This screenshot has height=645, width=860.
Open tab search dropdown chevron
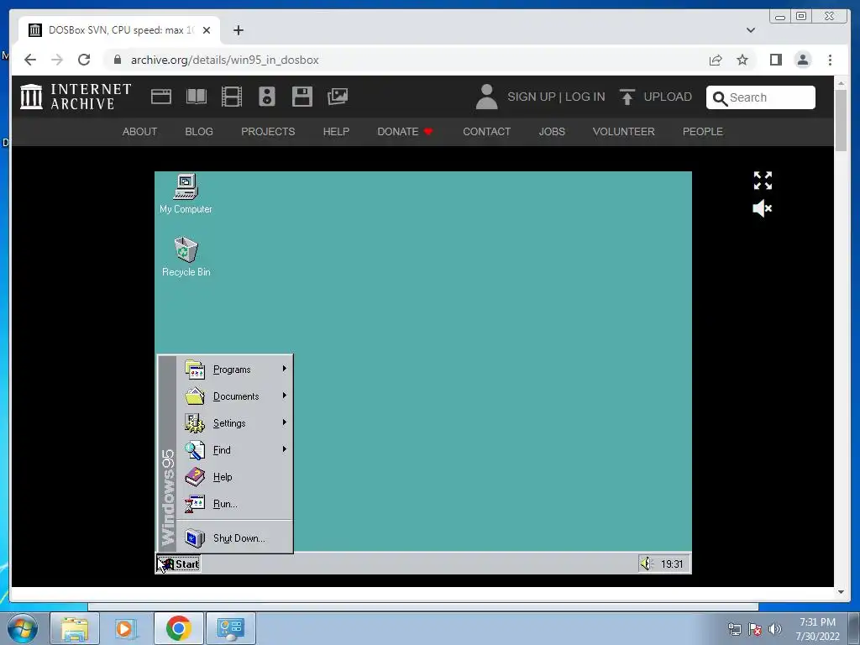751,30
